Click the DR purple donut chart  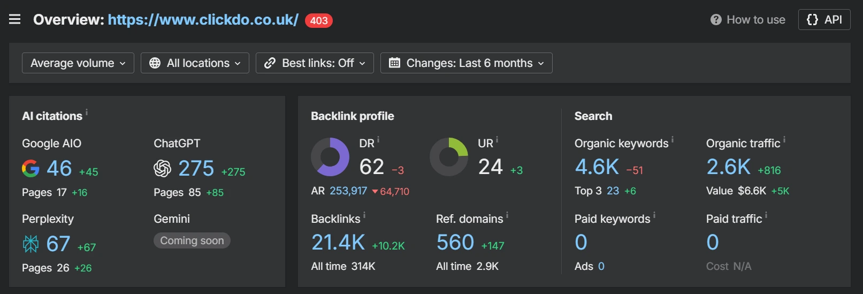tap(330, 157)
